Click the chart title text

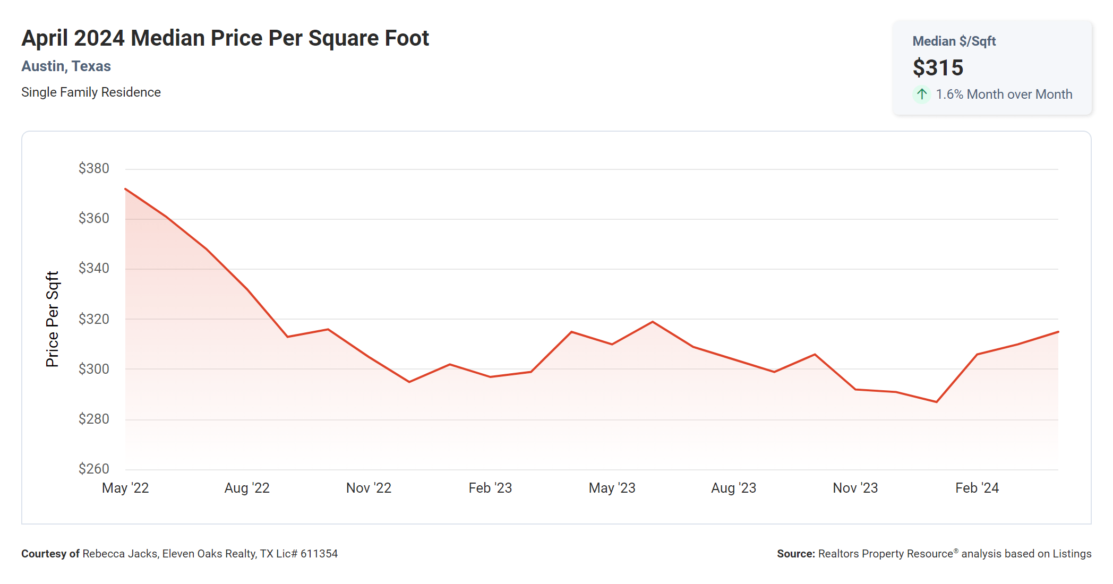tap(225, 38)
